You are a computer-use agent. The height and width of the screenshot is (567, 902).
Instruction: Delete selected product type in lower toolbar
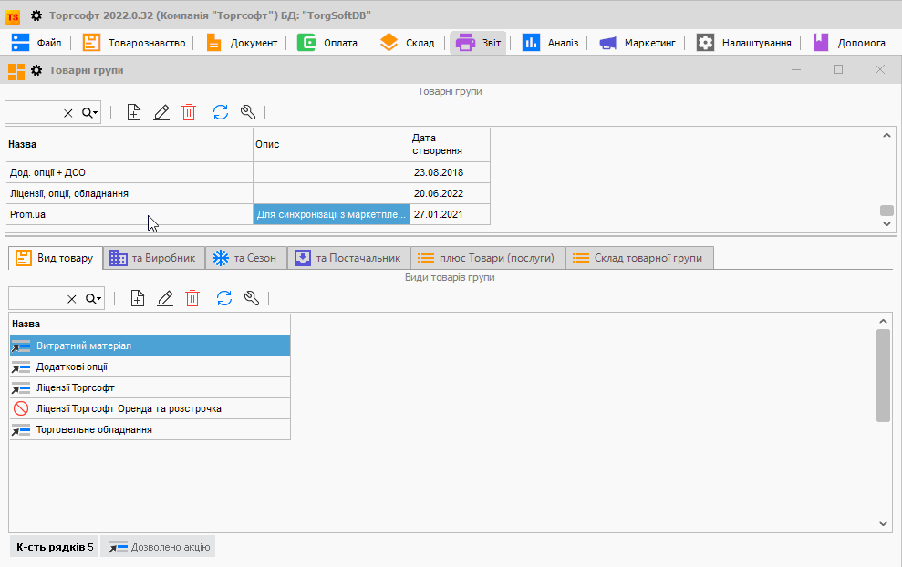[192, 298]
